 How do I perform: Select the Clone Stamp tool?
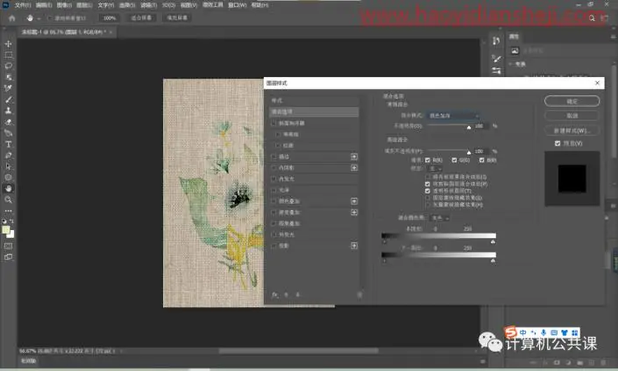8,110
